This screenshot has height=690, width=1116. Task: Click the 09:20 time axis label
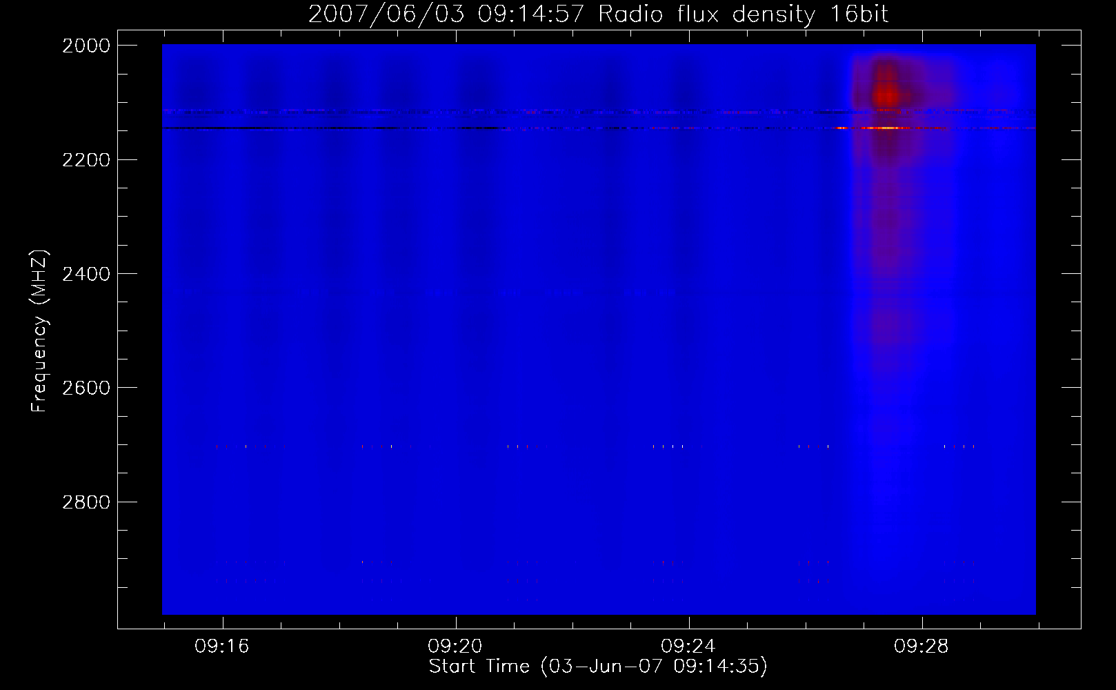455,647
